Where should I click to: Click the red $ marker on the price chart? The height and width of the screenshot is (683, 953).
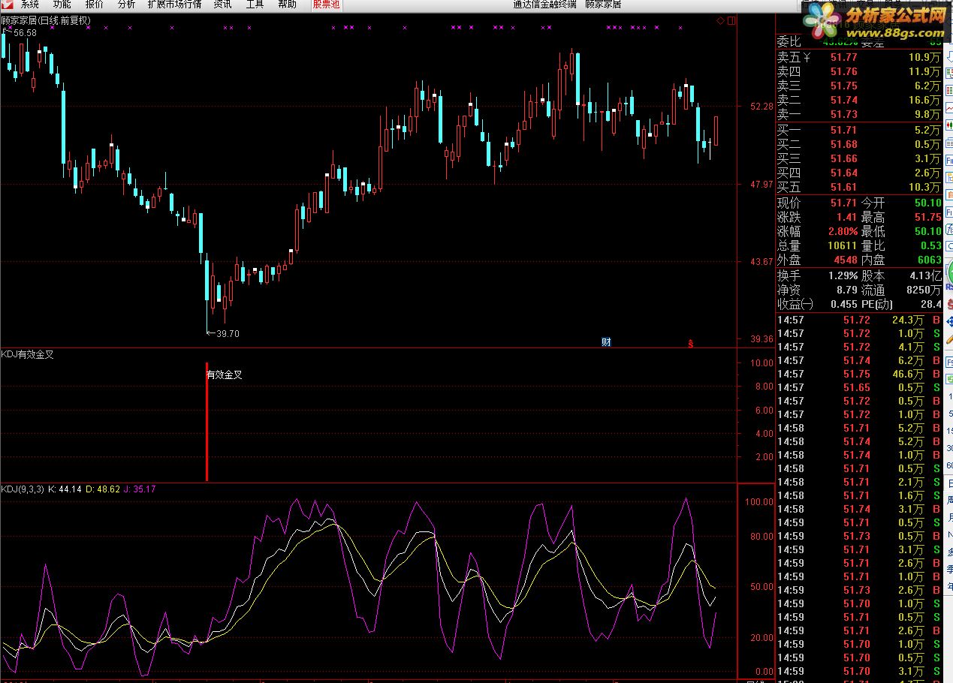691,343
